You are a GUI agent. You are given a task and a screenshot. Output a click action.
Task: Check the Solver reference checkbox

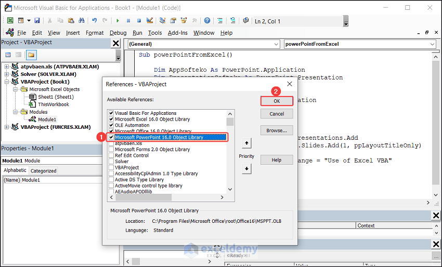pos(111,162)
